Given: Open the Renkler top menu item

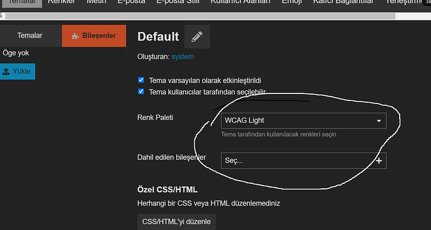Looking at the screenshot, I should pos(62,2).
